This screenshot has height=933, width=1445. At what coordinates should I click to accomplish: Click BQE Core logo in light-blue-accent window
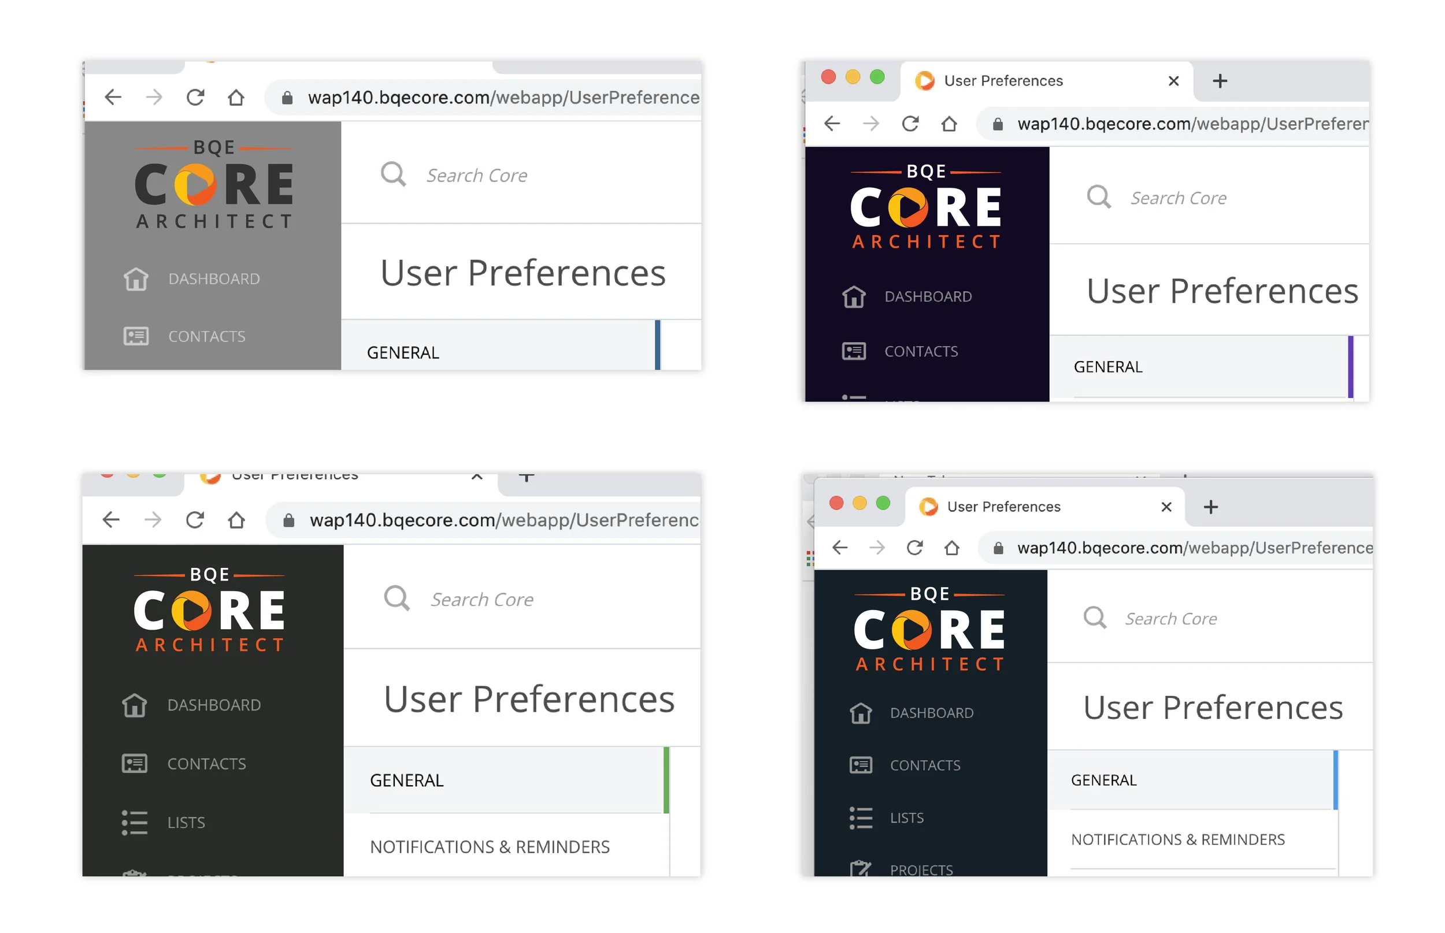pyautogui.click(x=929, y=629)
